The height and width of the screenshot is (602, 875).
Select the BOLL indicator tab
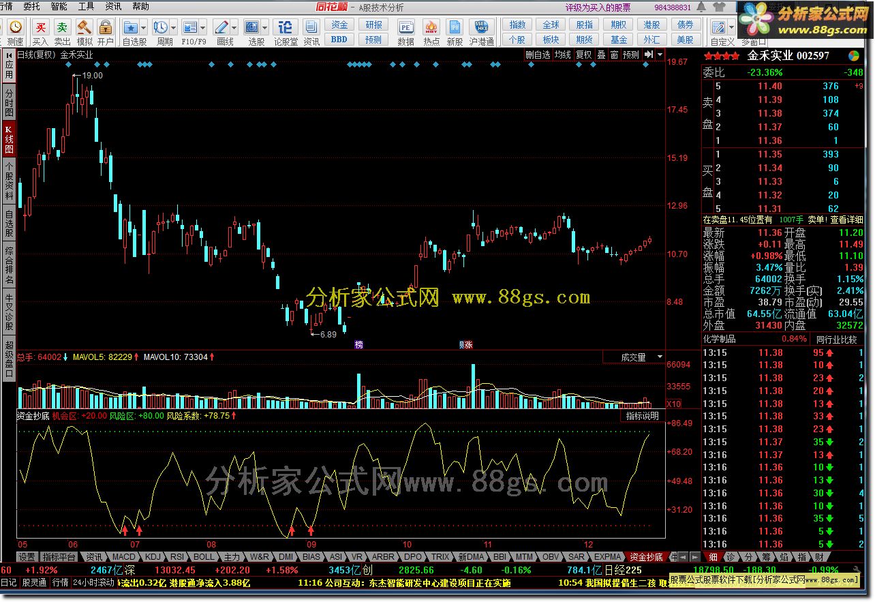point(204,557)
